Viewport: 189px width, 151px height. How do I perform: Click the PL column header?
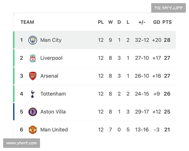coord(101,22)
